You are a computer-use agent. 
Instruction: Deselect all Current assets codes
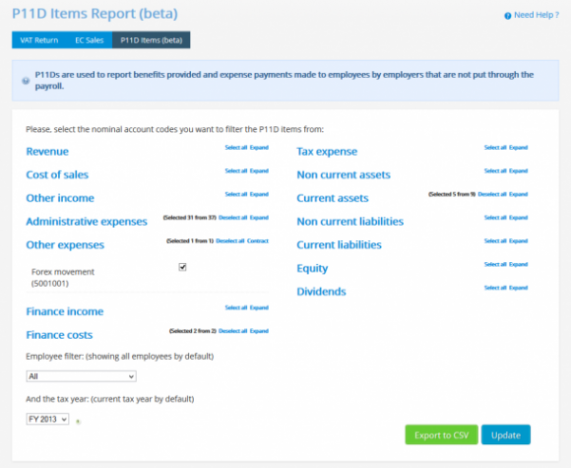coord(492,194)
